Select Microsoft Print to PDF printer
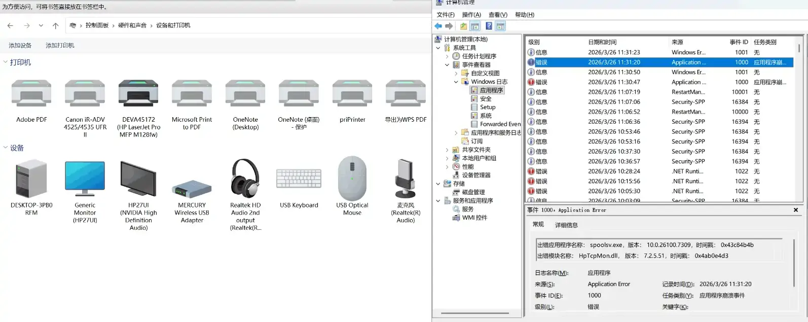This screenshot has width=808, height=322. tap(192, 93)
